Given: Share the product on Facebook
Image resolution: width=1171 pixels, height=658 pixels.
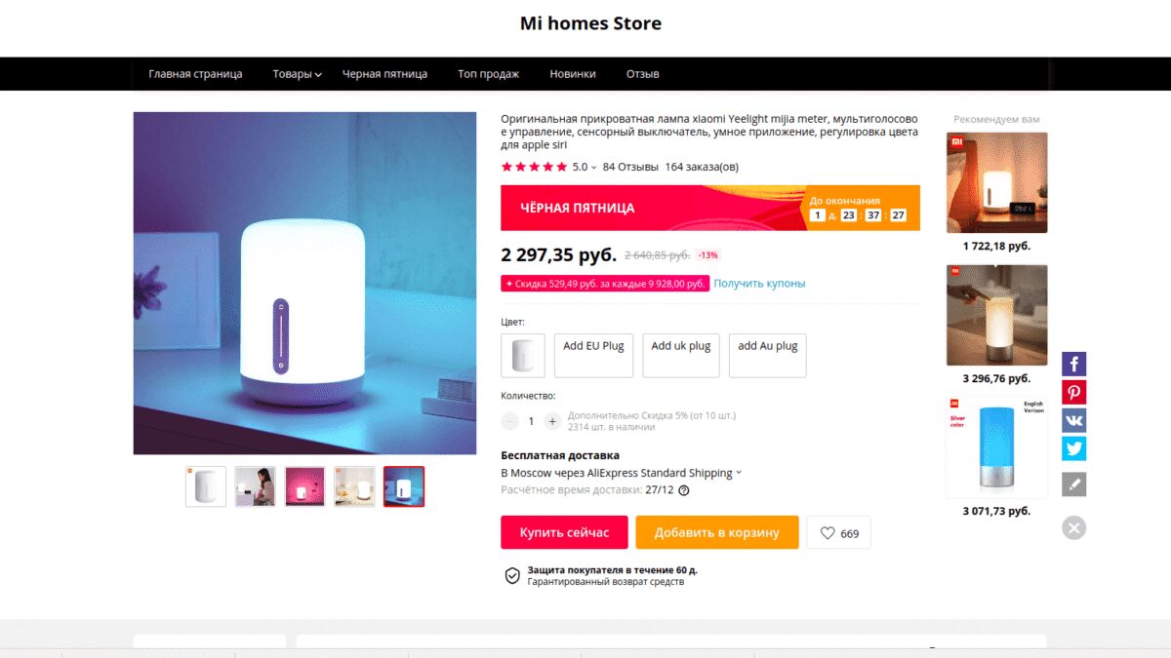Looking at the screenshot, I should (1073, 365).
